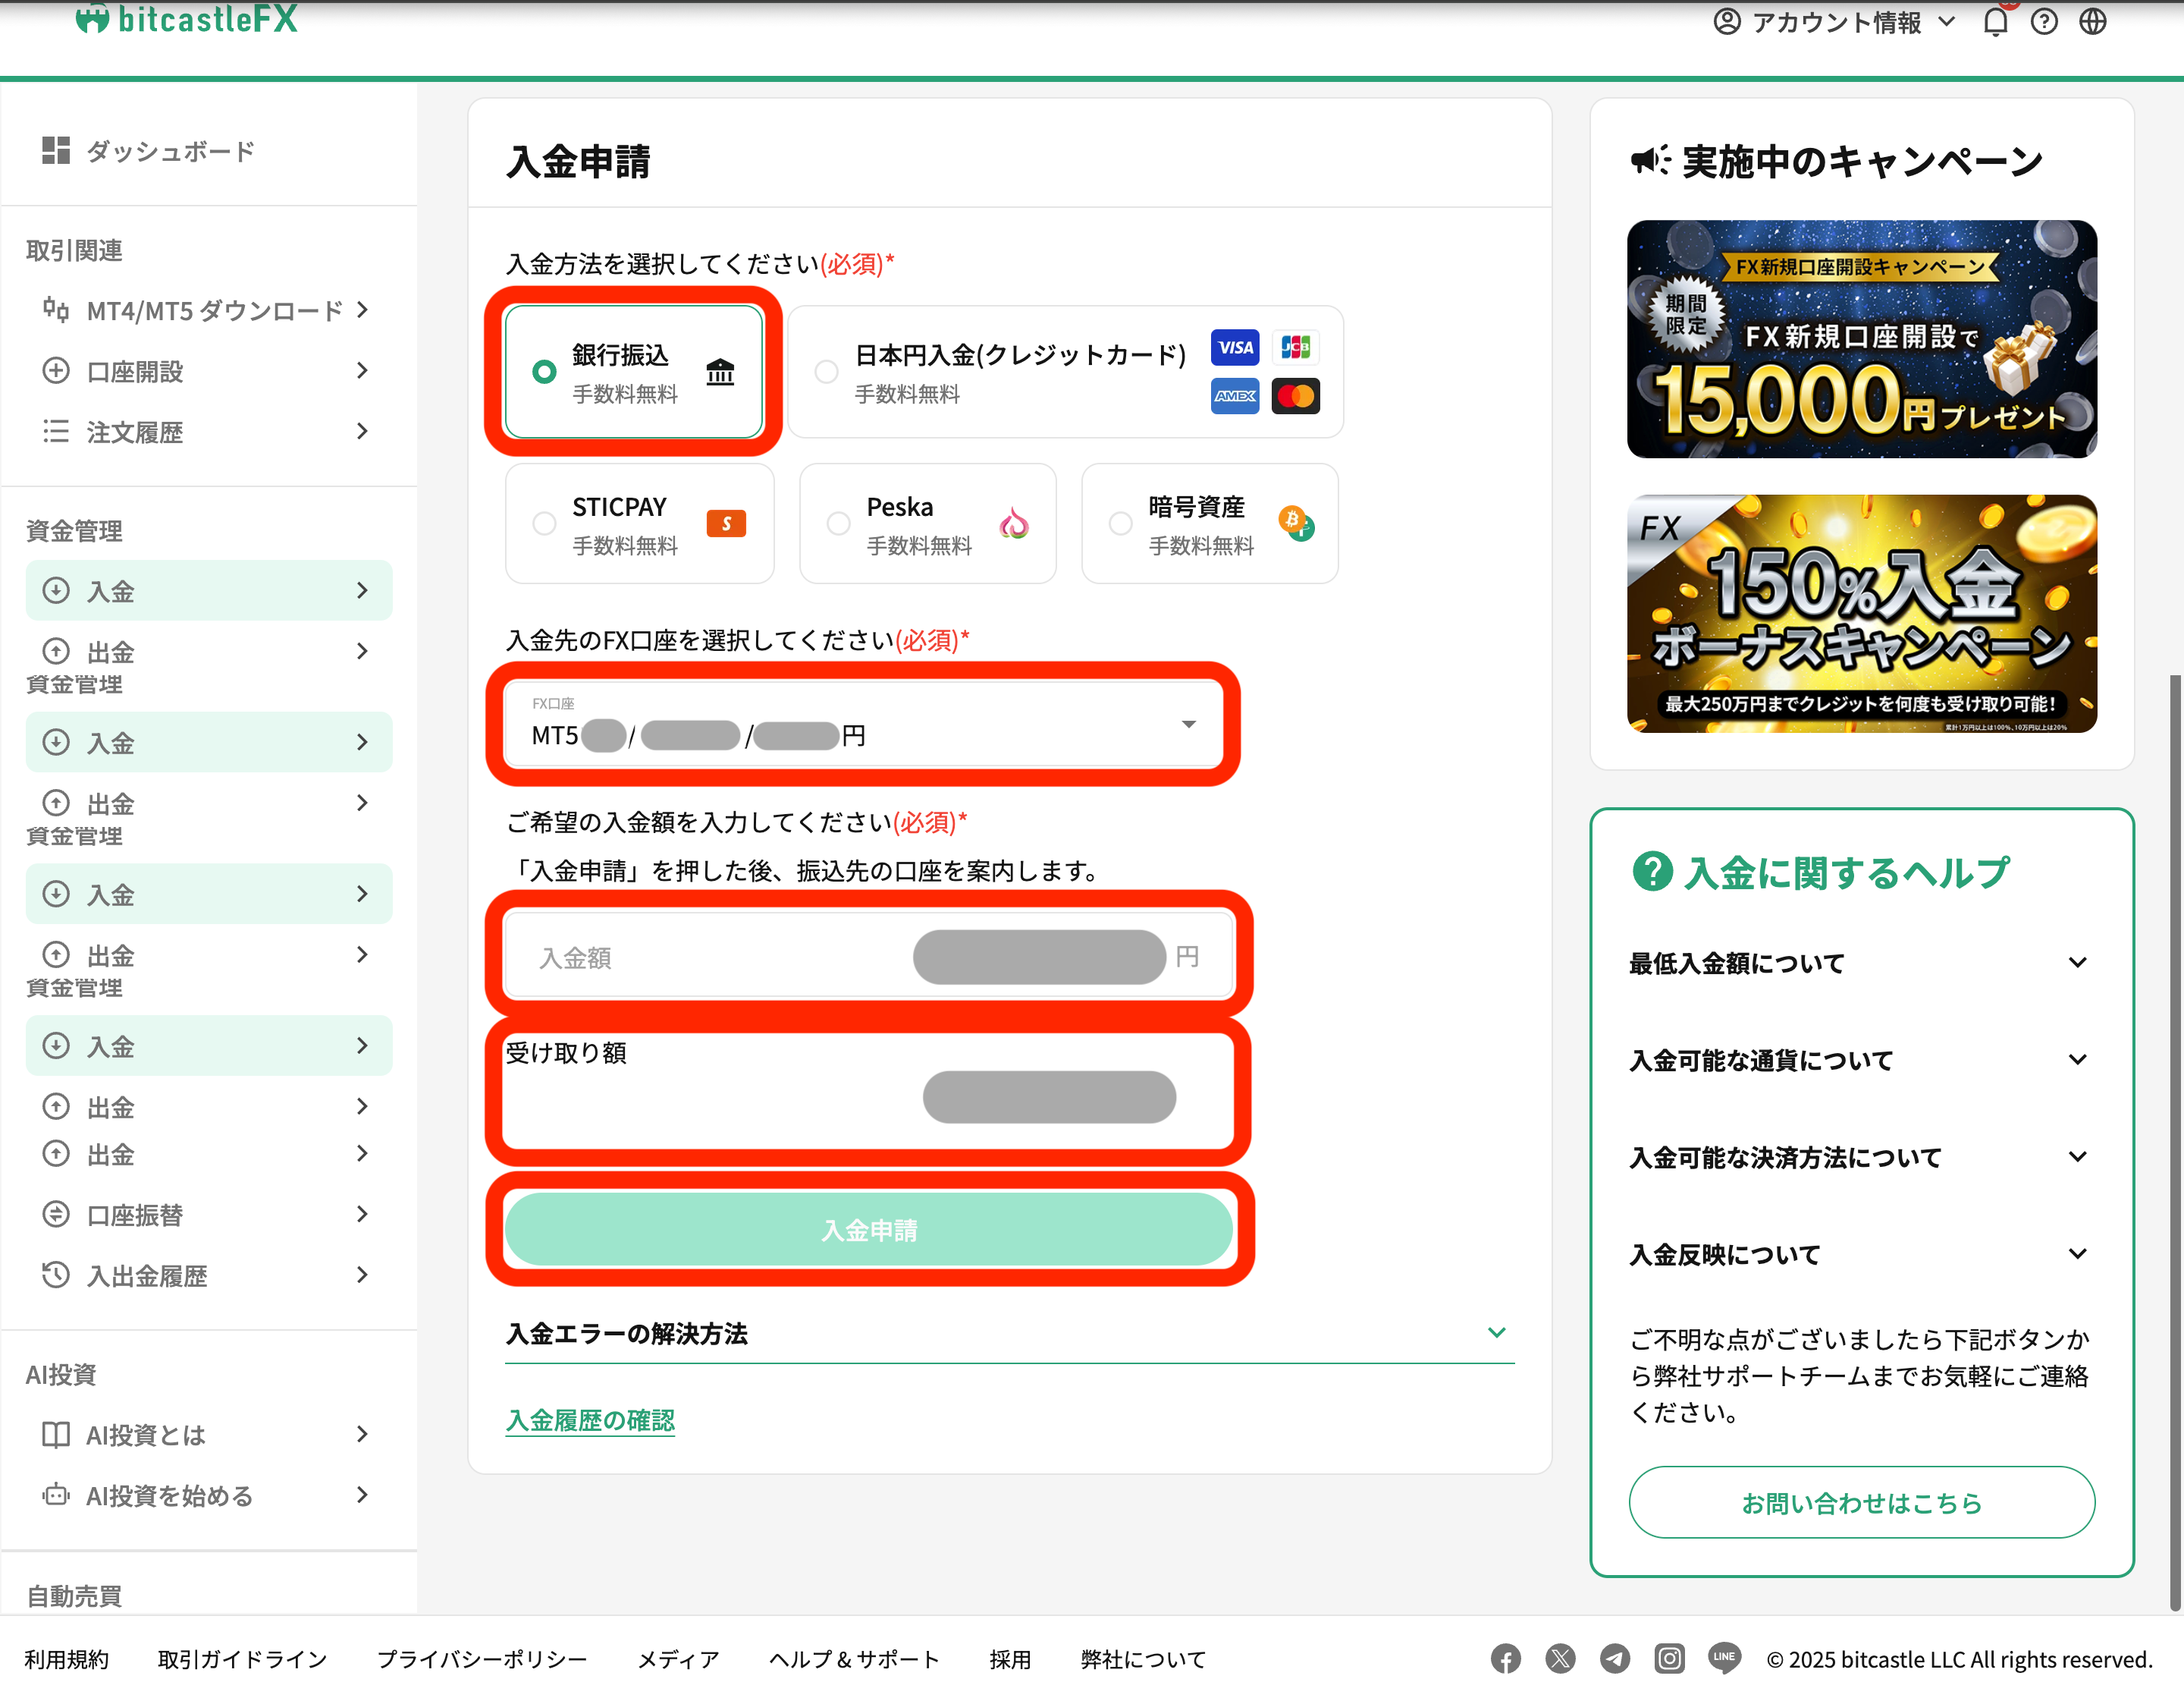2184x1701 pixels.
Task: Open AI投資を始める sidebar item
Action: coord(208,1496)
